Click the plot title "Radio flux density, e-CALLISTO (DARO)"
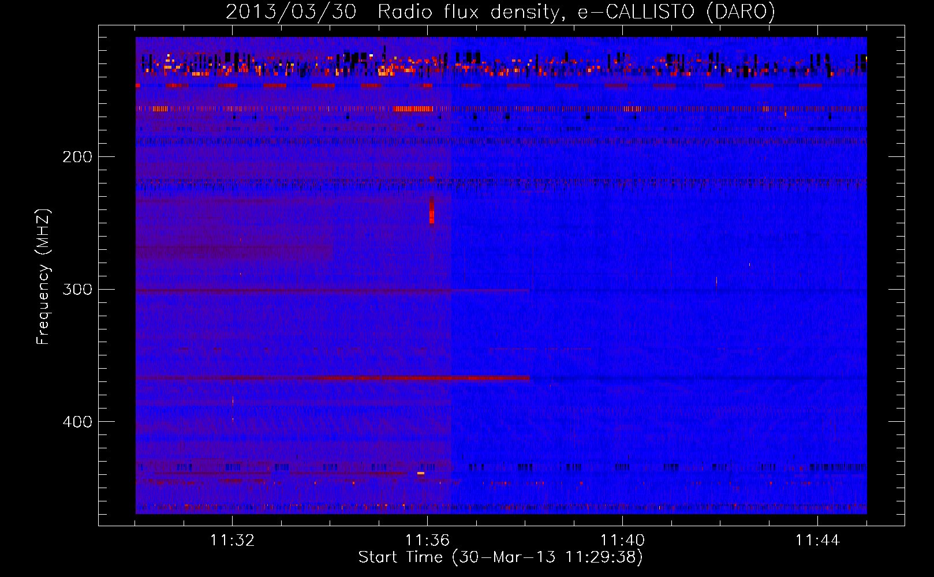Image resolution: width=934 pixels, height=577 pixels. pos(576,12)
